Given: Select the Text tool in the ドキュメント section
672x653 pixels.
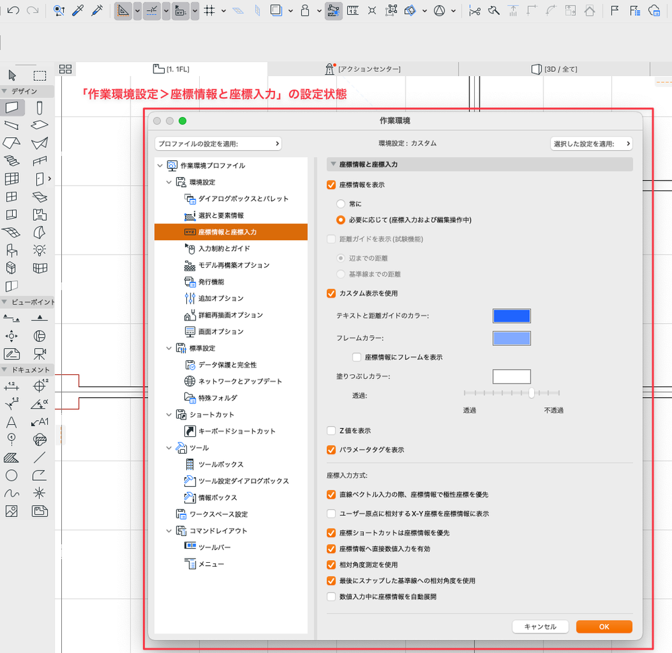Looking at the screenshot, I should tap(11, 422).
